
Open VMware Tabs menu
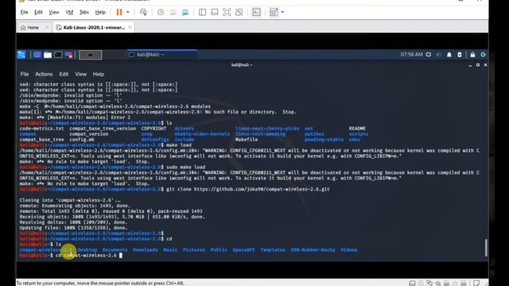[x=84, y=13]
